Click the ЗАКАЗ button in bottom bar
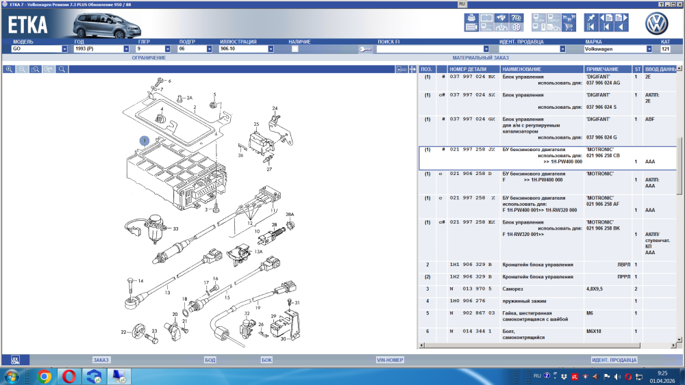The height and width of the screenshot is (385, 685). tap(101, 360)
